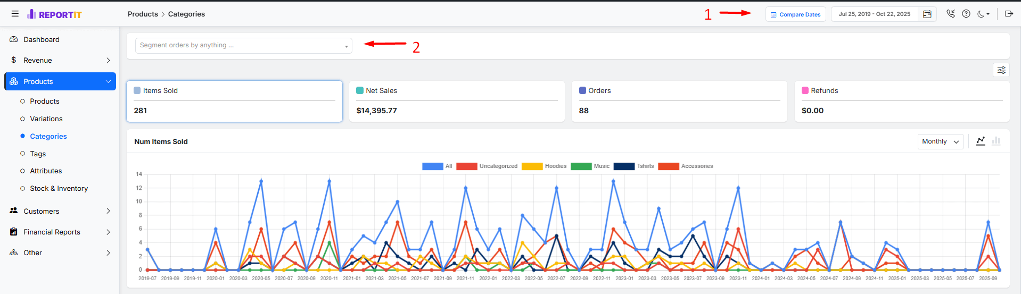Screen dimensions: 1021x294
Task: Click the date range calendar icon
Action: (927, 14)
